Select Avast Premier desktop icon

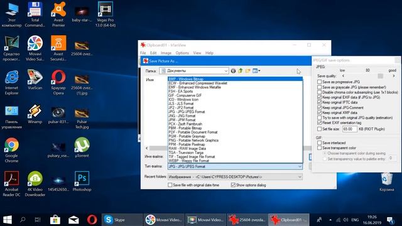(x=58, y=14)
